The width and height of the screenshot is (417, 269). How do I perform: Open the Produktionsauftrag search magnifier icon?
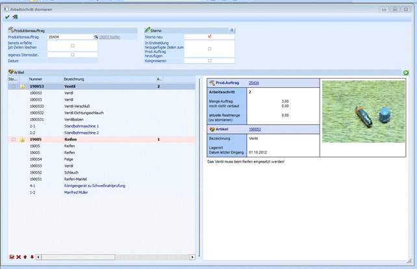95,38
